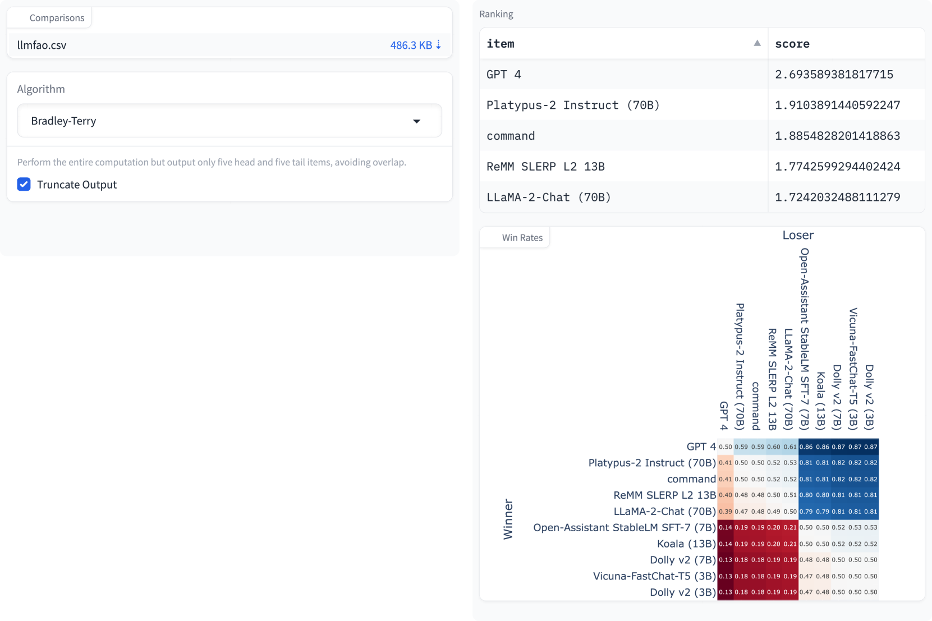The image size is (932, 621).
Task: Select the ReMM SLERP L2 13B table cell
Action: (545, 167)
